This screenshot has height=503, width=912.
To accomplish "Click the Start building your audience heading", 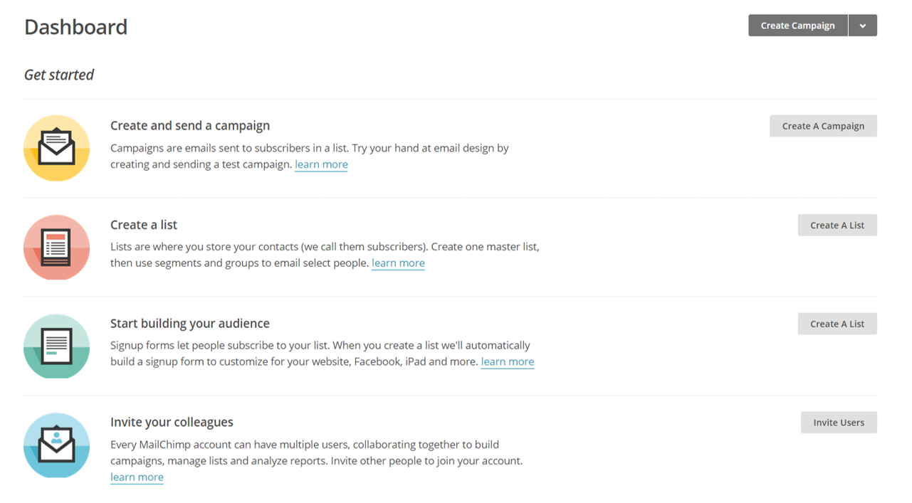I will (190, 324).
